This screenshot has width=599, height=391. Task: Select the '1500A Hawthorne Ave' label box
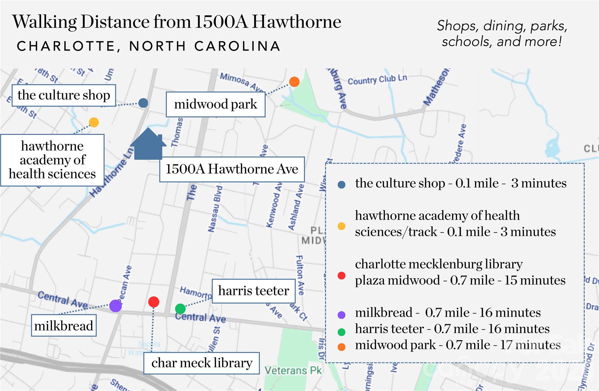[x=232, y=169]
